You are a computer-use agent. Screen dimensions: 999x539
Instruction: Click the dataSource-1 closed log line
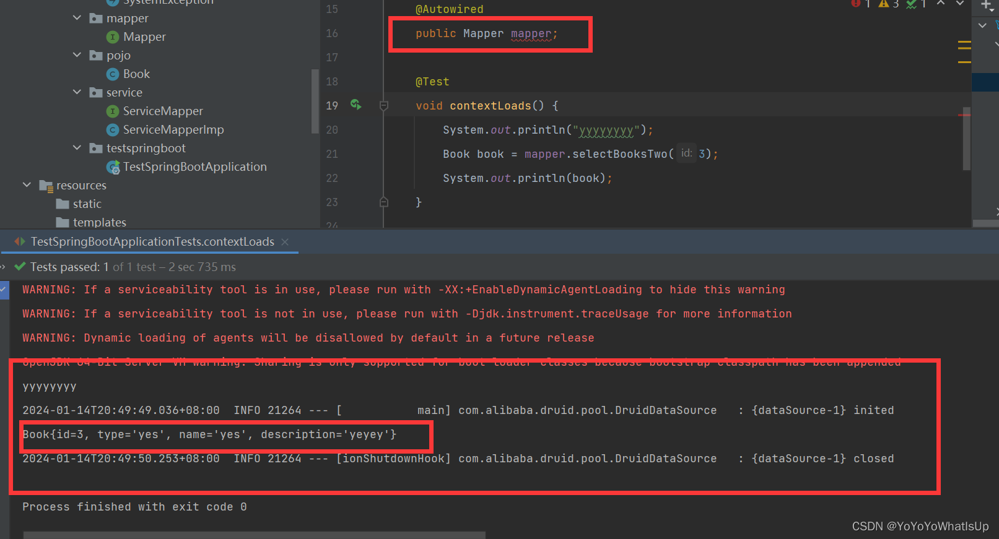458,459
